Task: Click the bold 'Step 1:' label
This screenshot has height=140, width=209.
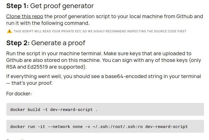Action: pyautogui.click(x=17, y=6)
